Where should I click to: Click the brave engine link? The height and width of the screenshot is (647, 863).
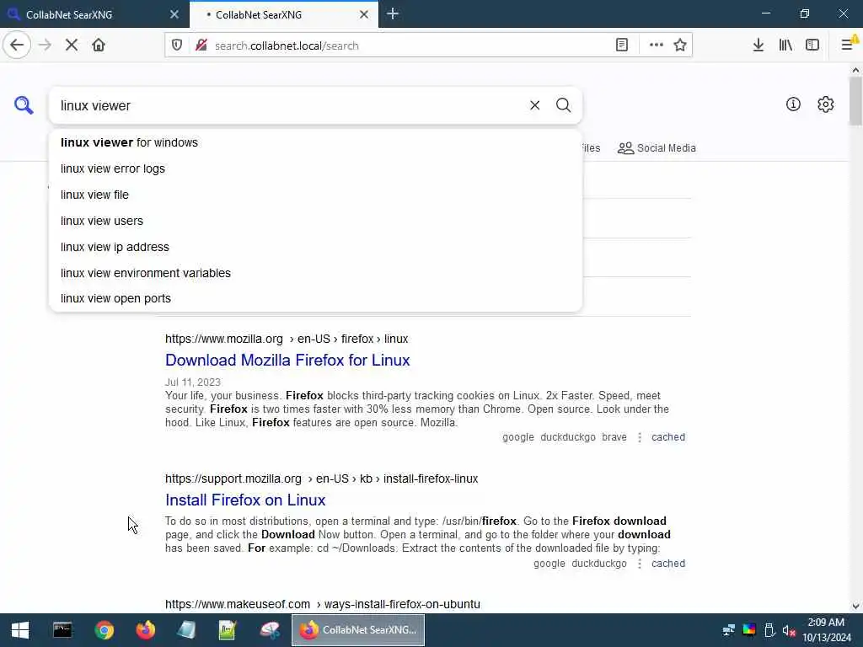pyautogui.click(x=614, y=437)
